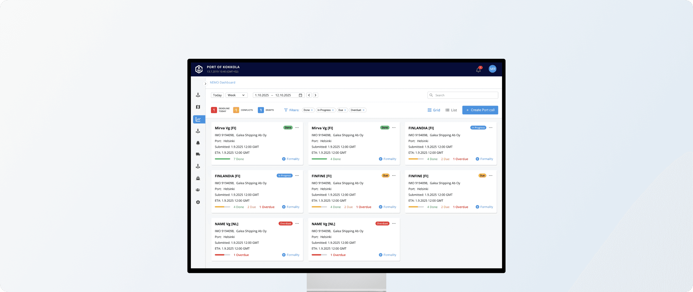693x292 pixels.
Task: Remove the Done filter chip
Action: 312,110
